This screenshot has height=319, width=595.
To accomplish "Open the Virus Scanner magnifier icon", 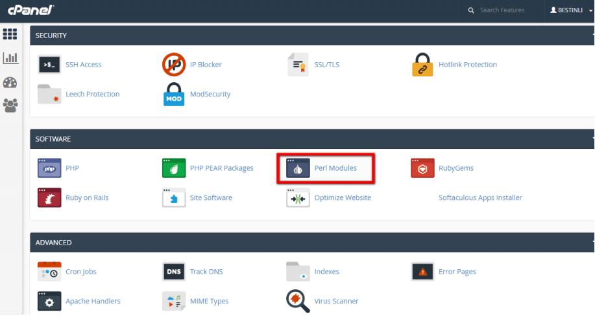I will click(298, 302).
